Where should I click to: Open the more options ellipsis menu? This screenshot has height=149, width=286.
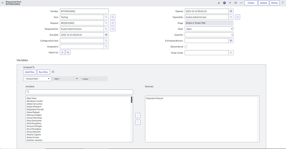pos(241,3)
